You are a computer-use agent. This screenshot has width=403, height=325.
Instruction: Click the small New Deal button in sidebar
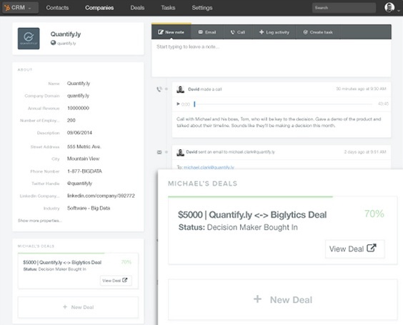pos(78,307)
